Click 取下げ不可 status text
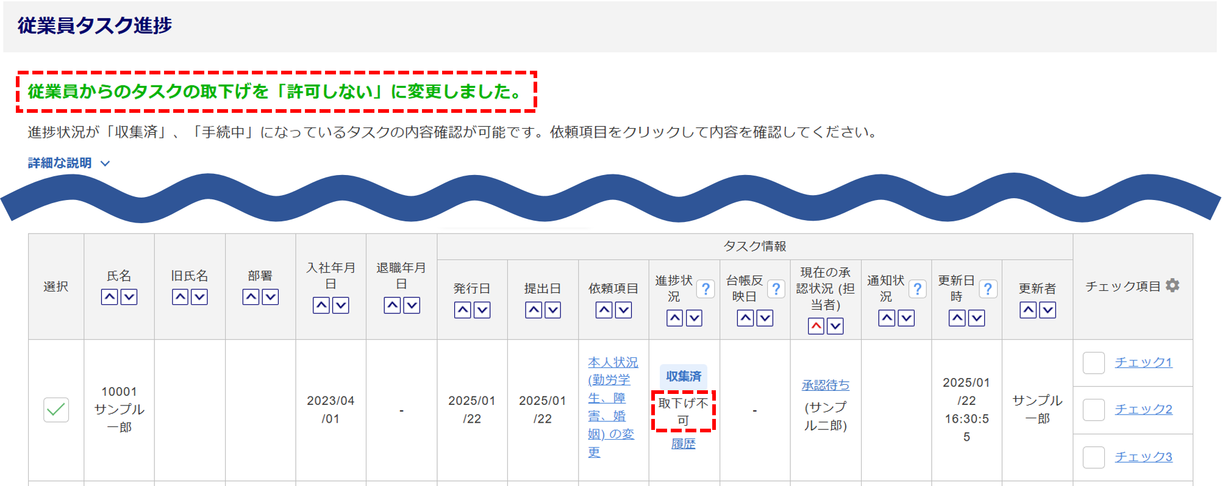The height and width of the screenshot is (486, 1222). point(684,412)
